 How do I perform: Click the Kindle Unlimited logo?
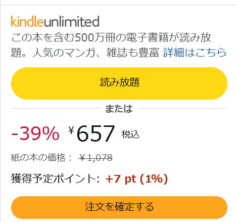point(55,21)
